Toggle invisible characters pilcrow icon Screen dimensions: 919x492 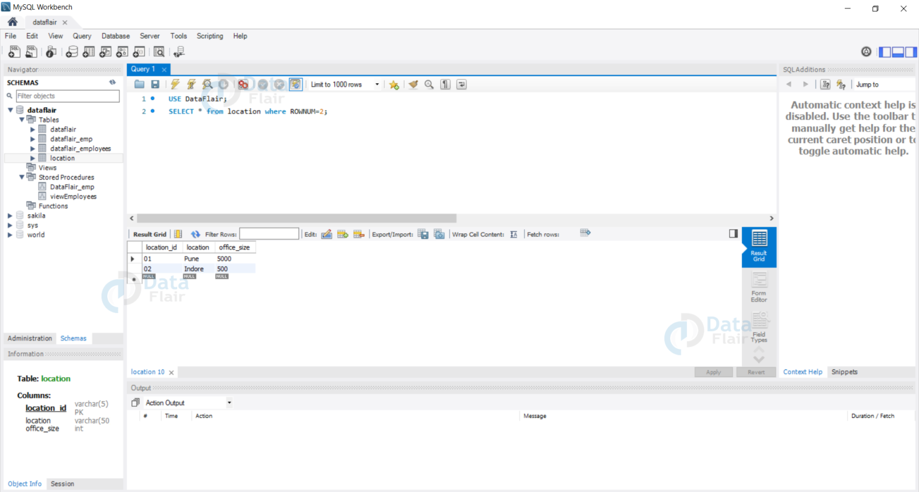click(x=445, y=84)
